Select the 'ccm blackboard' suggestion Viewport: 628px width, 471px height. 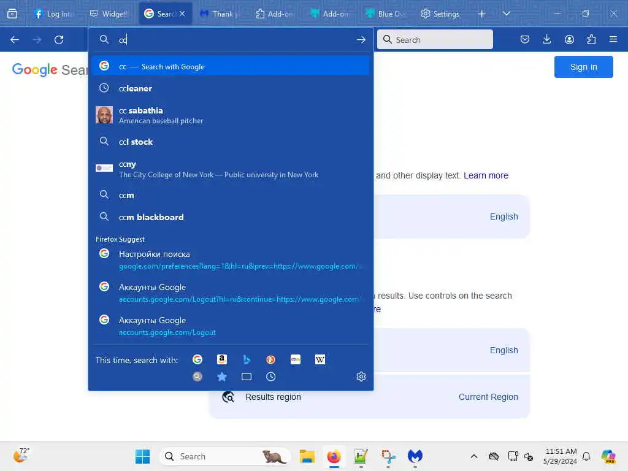(x=231, y=217)
